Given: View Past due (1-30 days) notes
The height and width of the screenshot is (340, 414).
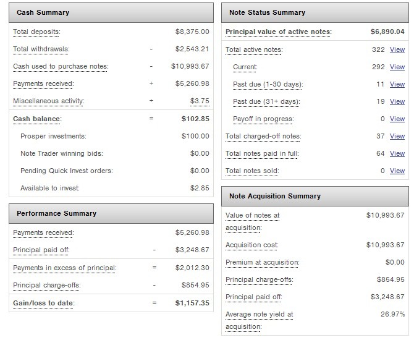Looking at the screenshot, I should coord(397,84).
